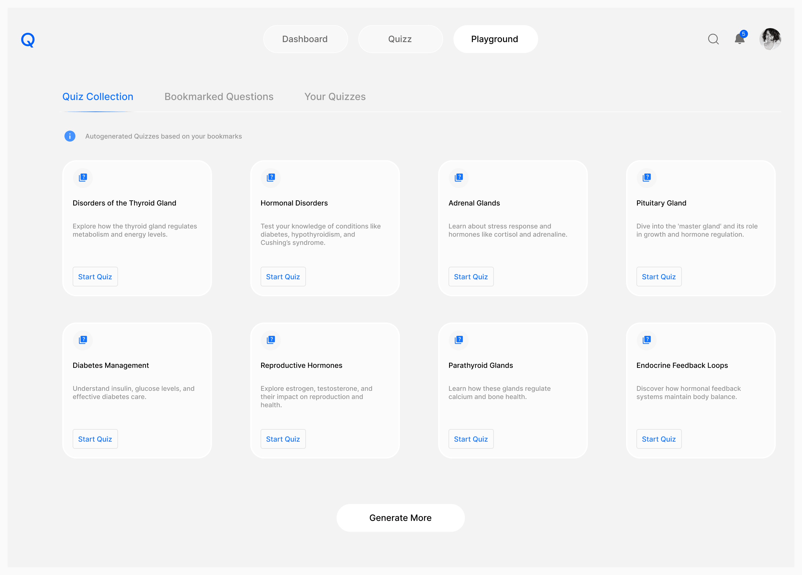802x575 pixels.
Task: Click quiz icon on Diabetes Management card
Action: [x=83, y=340]
